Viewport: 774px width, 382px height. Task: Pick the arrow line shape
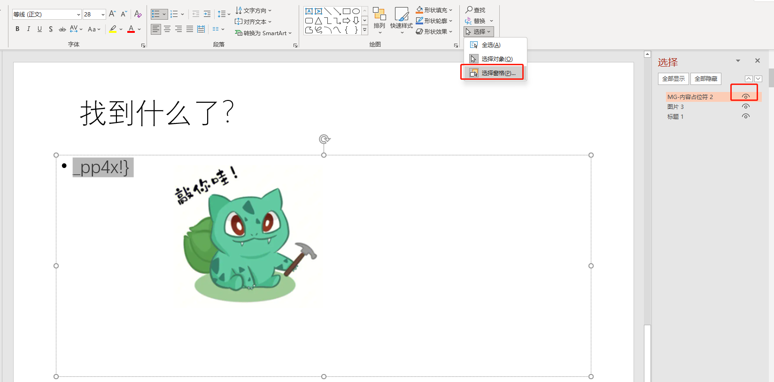pos(337,11)
